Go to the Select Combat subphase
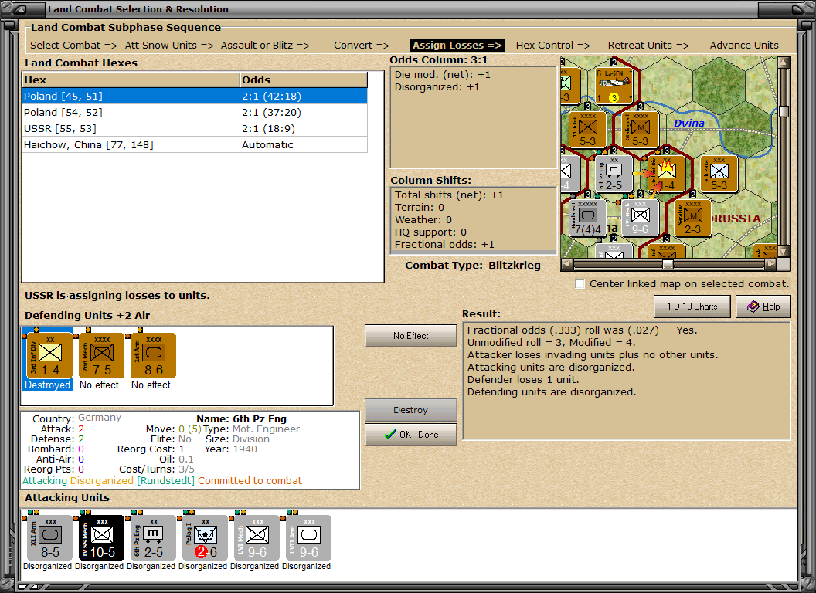The image size is (816, 593). pyautogui.click(x=73, y=46)
